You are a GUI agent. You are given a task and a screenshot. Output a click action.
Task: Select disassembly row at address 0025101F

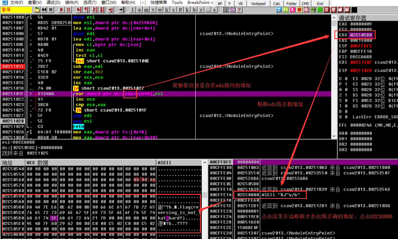click(x=166, y=94)
